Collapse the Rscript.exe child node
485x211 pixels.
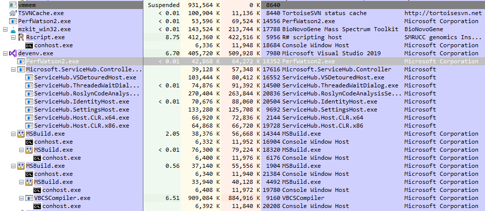(x=13, y=37)
